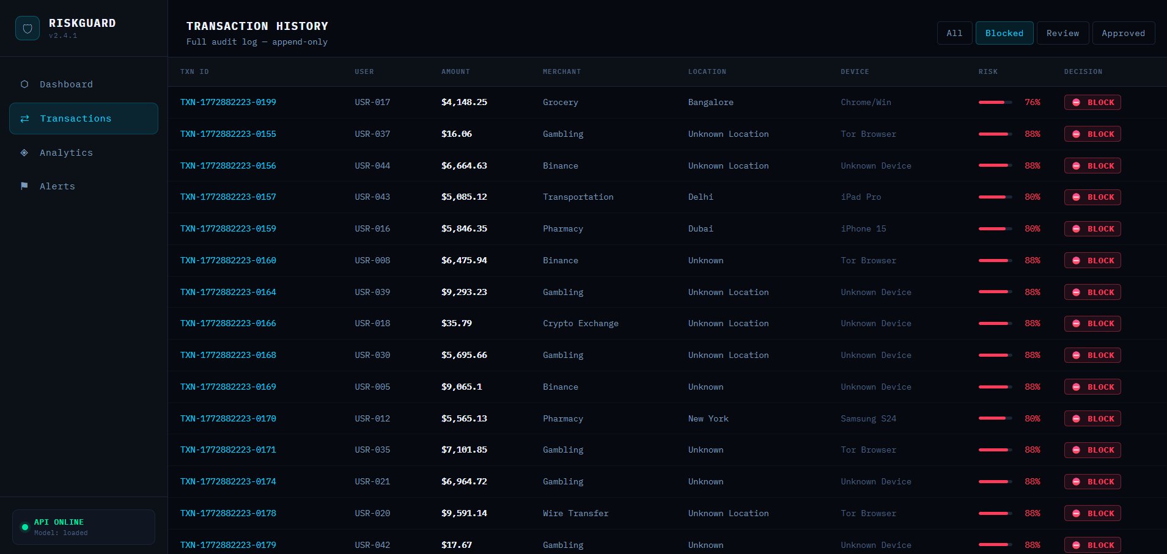The width and height of the screenshot is (1167, 554).
Task: Show all transactions with All filter
Action: click(x=954, y=33)
